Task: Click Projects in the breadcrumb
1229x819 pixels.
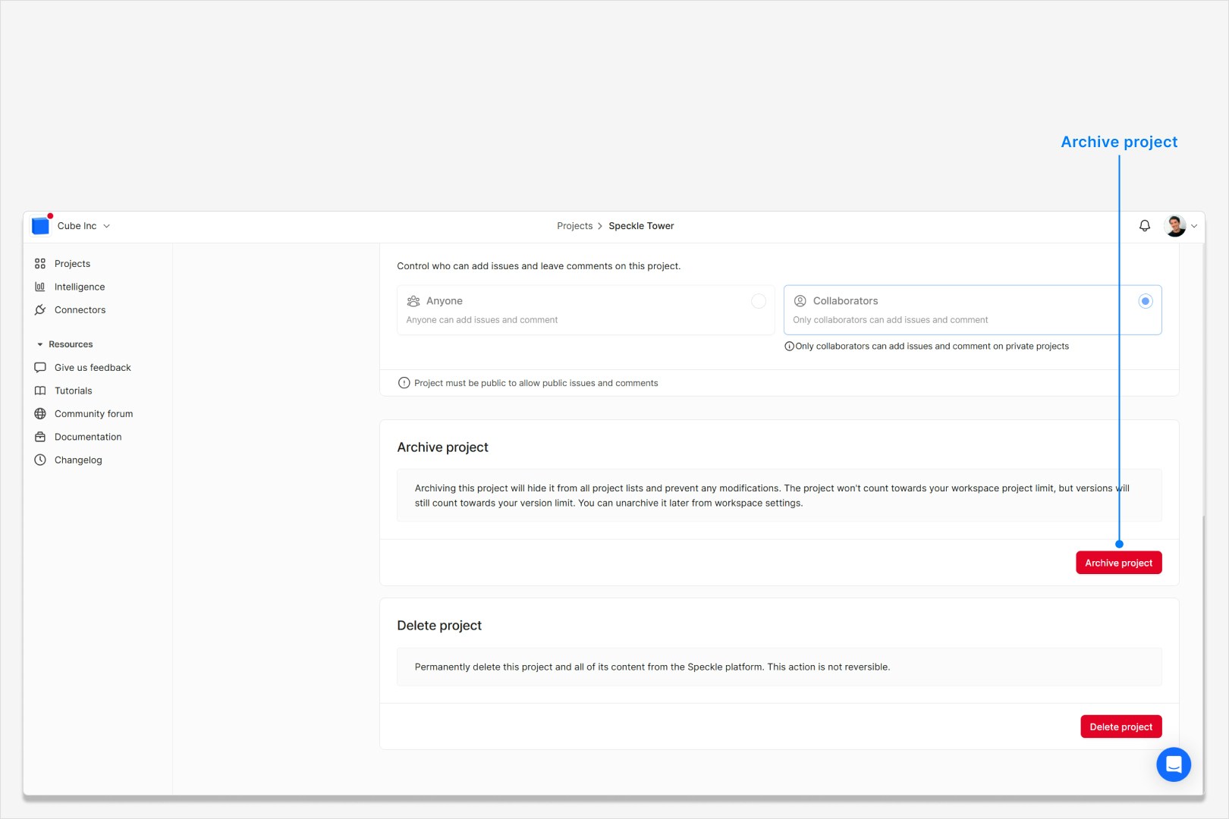Action: click(x=574, y=225)
